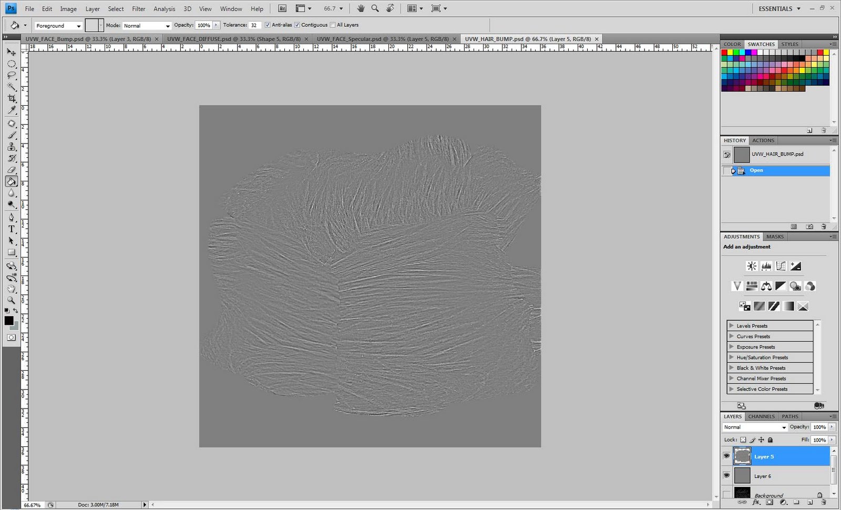Select the Pen tool
The width and height of the screenshot is (841, 510).
11,217
